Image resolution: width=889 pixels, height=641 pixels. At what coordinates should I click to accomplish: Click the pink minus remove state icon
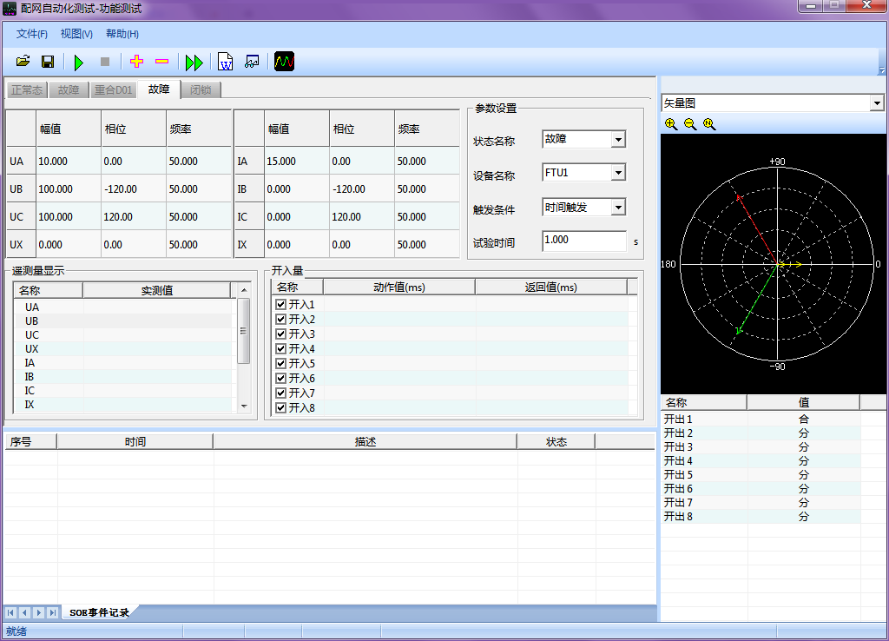point(161,62)
